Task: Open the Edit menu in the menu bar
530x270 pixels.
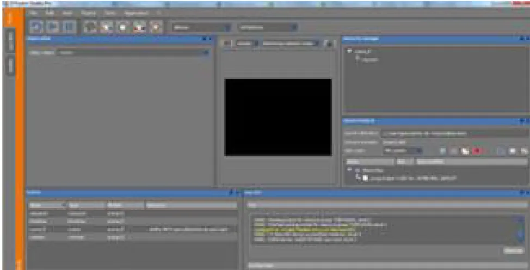Action: [x=50, y=13]
